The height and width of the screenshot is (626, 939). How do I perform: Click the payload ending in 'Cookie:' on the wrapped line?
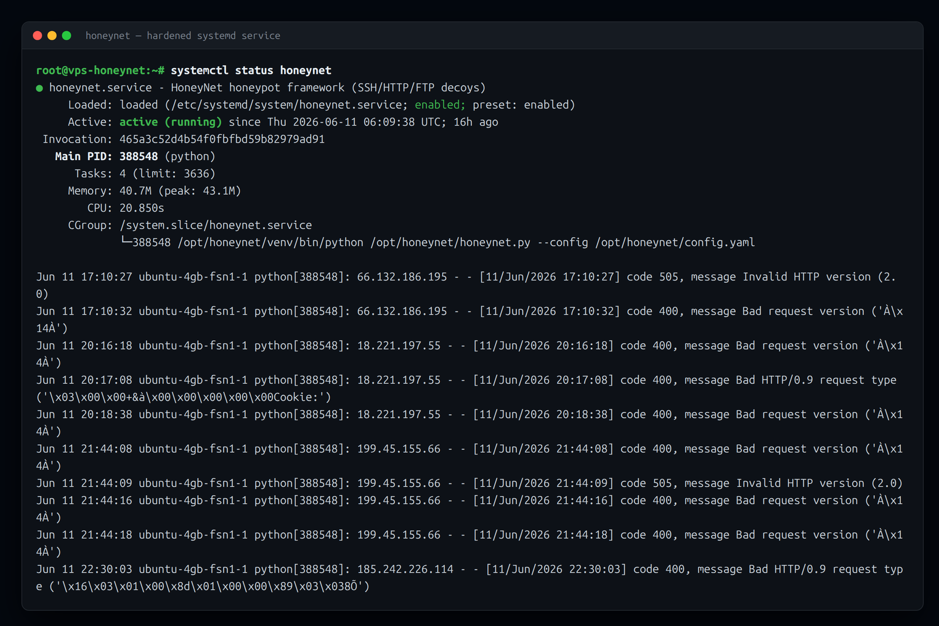184,397
